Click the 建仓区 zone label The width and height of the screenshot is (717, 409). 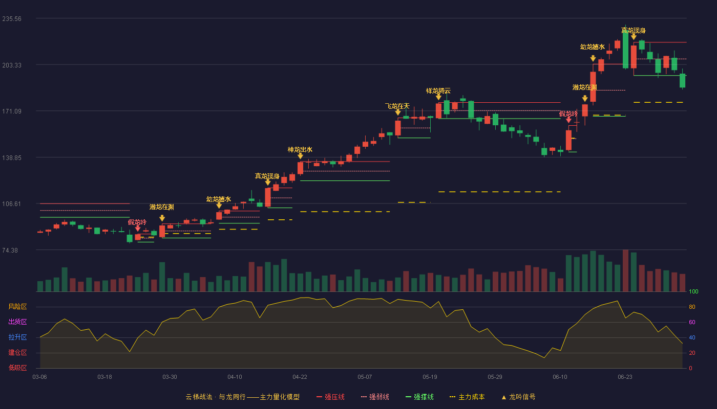pyautogui.click(x=18, y=353)
